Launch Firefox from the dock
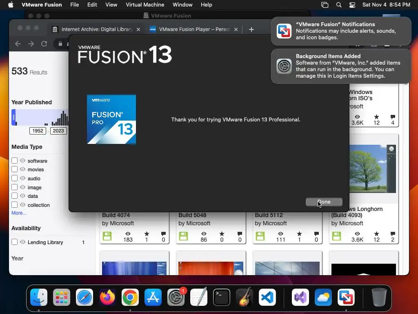Screen dimensions: 418x314 pos(107,297)
